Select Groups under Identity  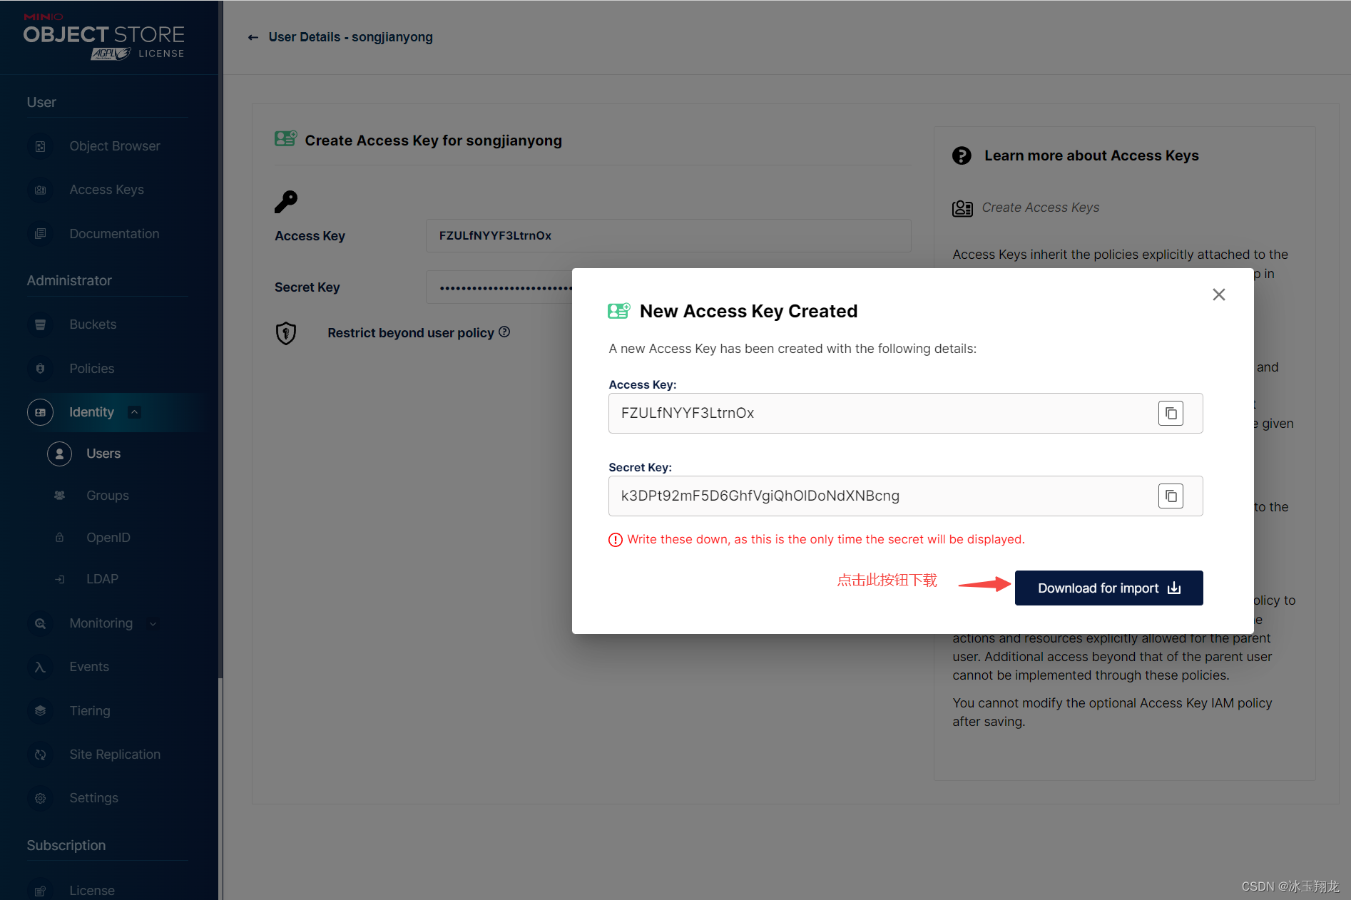(x=108, y=496)
